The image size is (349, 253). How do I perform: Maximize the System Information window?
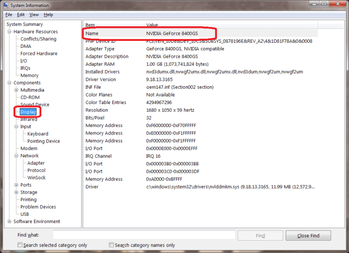coord(324,4)
